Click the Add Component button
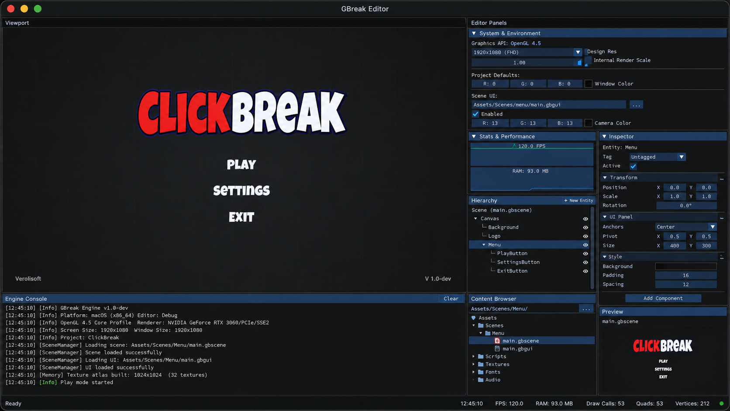This screenshot has height=411, width=730. point(663,298)
